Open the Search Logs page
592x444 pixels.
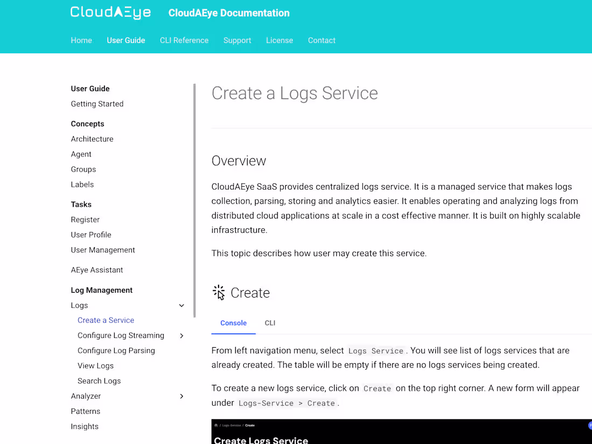point(99,381)
